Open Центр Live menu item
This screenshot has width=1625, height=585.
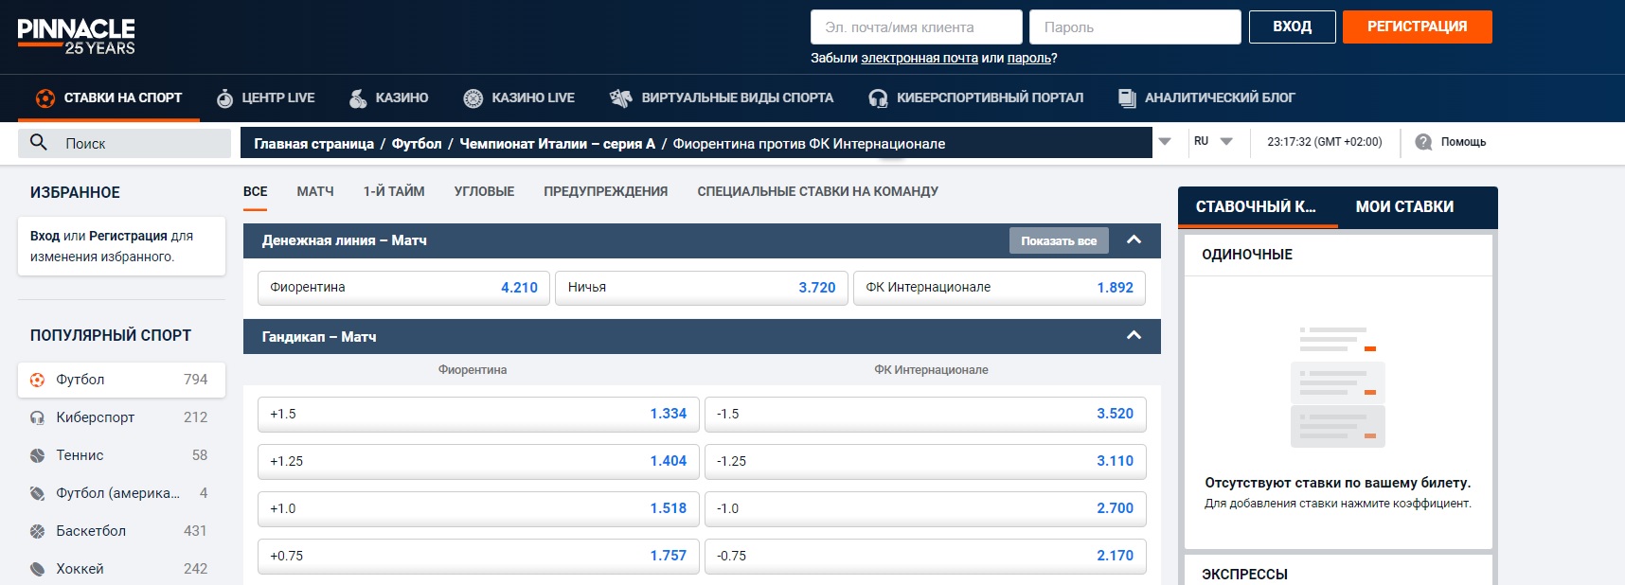pyautogui.click(x=266, y=97)
